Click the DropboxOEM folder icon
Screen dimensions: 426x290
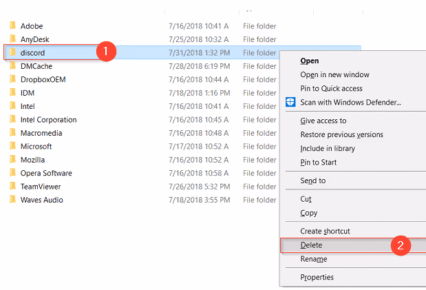[12, 79]
